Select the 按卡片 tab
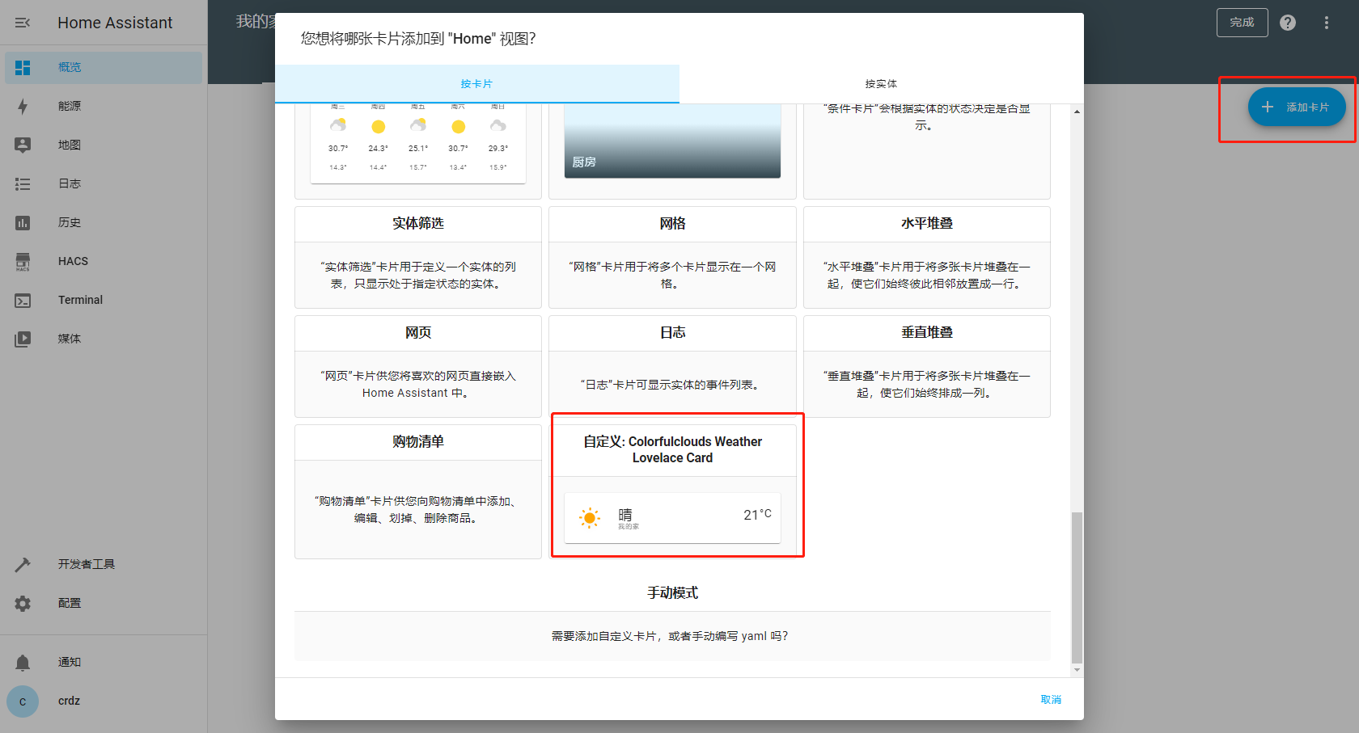 point(476,84)
